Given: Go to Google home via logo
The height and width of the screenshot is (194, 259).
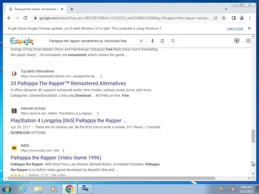Looking at the screenshot, I should coord(22,41).
